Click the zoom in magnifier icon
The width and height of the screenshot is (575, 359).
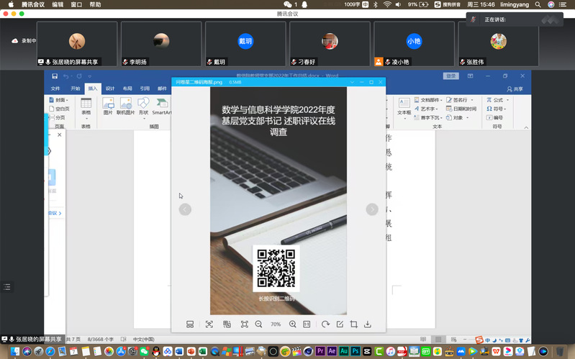tap(292, 324)
